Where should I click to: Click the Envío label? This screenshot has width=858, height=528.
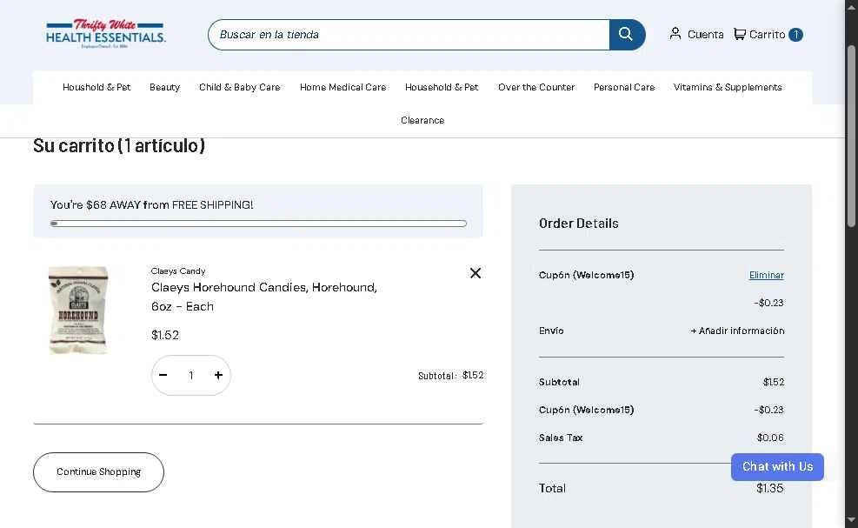point(551,331)
